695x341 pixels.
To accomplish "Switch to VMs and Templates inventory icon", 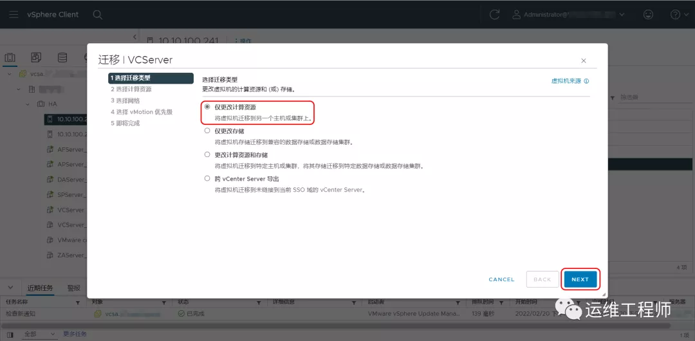I will [x=36, y=58].
